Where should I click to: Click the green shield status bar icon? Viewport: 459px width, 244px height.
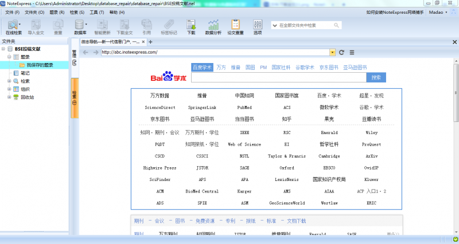point(456,239)
